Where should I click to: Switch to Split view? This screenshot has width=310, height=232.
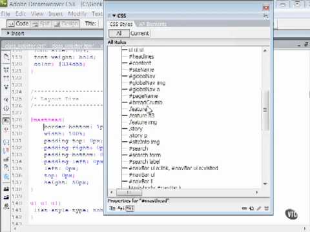(42, 24)
